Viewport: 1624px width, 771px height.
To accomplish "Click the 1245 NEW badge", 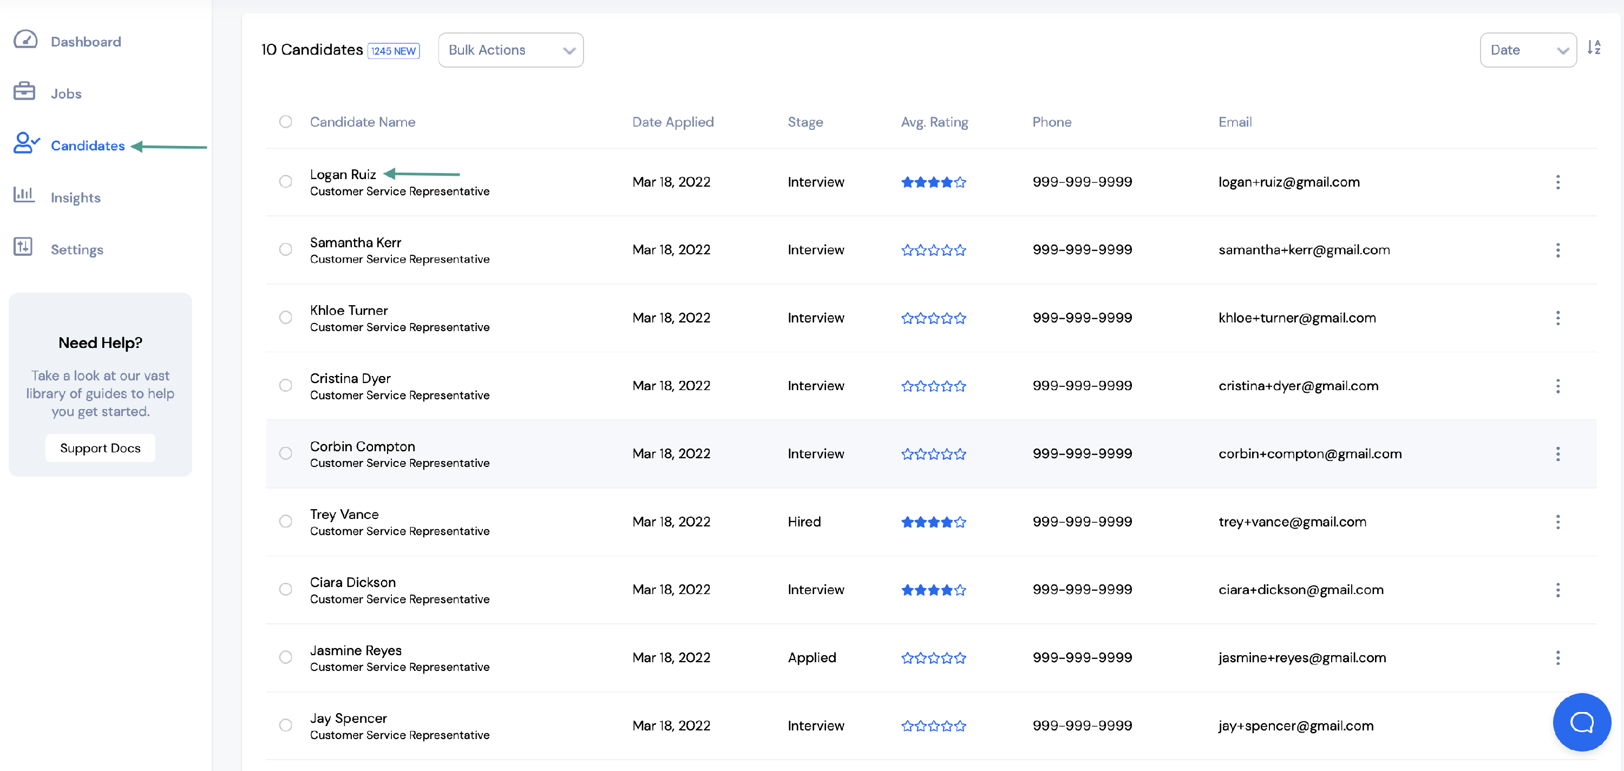I will coord(394,51).
